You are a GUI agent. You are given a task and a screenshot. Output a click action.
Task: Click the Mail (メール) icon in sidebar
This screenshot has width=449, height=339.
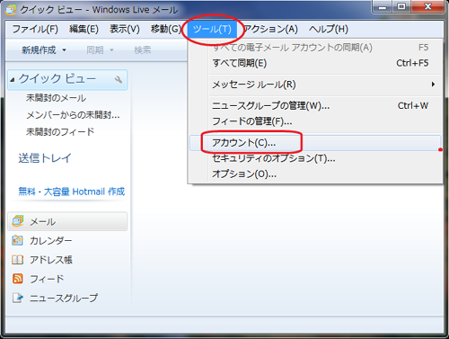[x=18, y=221]
